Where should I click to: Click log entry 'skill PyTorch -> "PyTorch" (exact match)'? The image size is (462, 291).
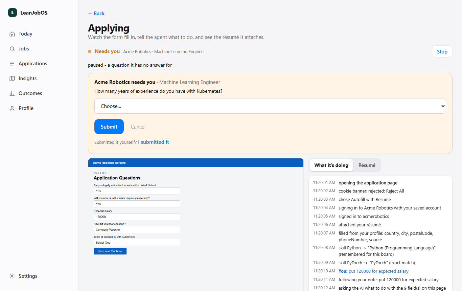tap(377, 263)
